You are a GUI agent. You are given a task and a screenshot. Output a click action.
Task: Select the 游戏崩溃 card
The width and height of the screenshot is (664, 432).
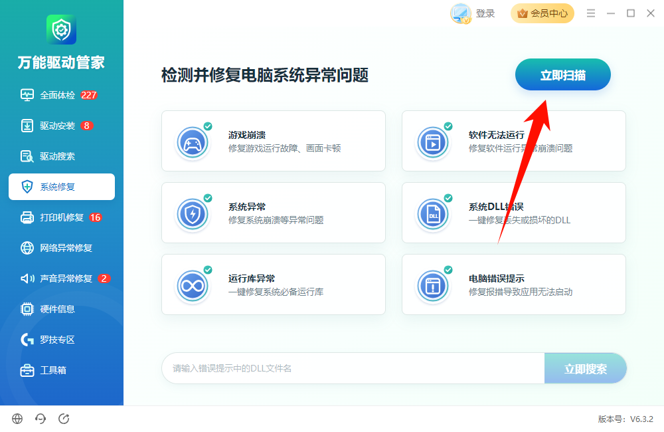274,141
